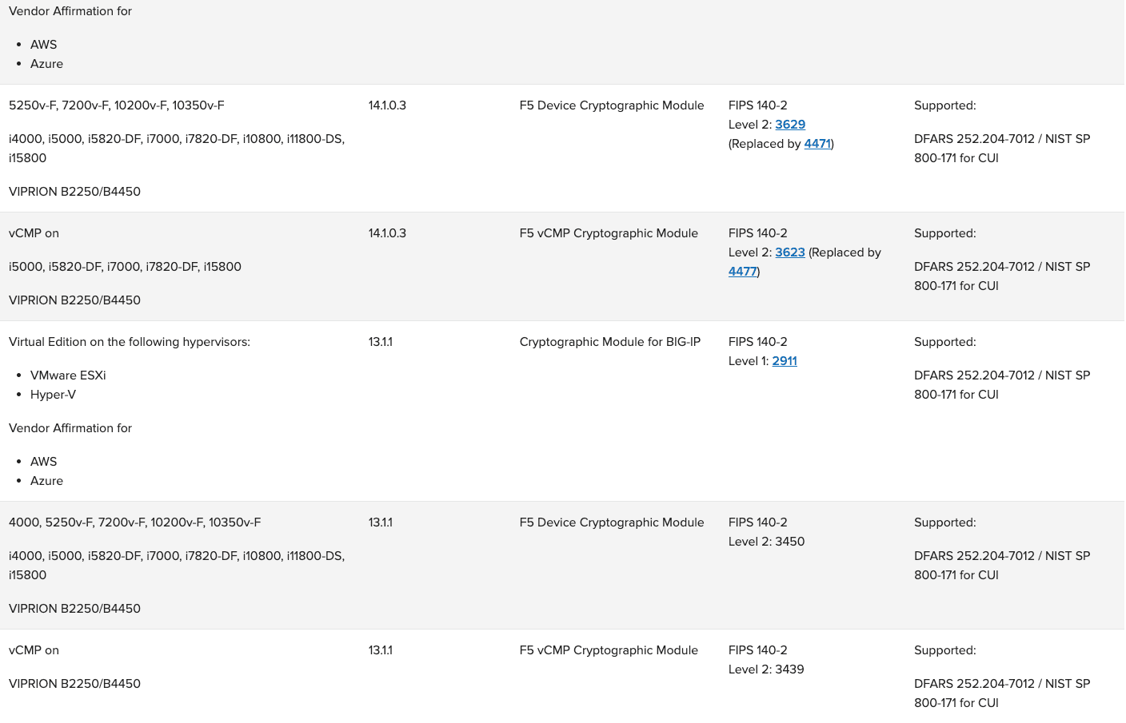The width and height of the screenshot is (1126, 723).
Task: Click 'Virtual Edition on the following hypervisors' text
Action: pos(130,342)
